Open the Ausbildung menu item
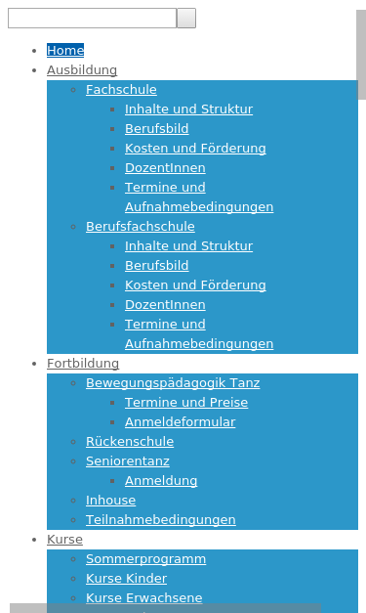The image size is (366, 613). (82, 70)
